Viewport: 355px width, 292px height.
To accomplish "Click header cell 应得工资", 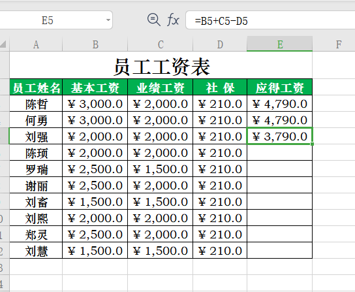I will click(279, 87).
